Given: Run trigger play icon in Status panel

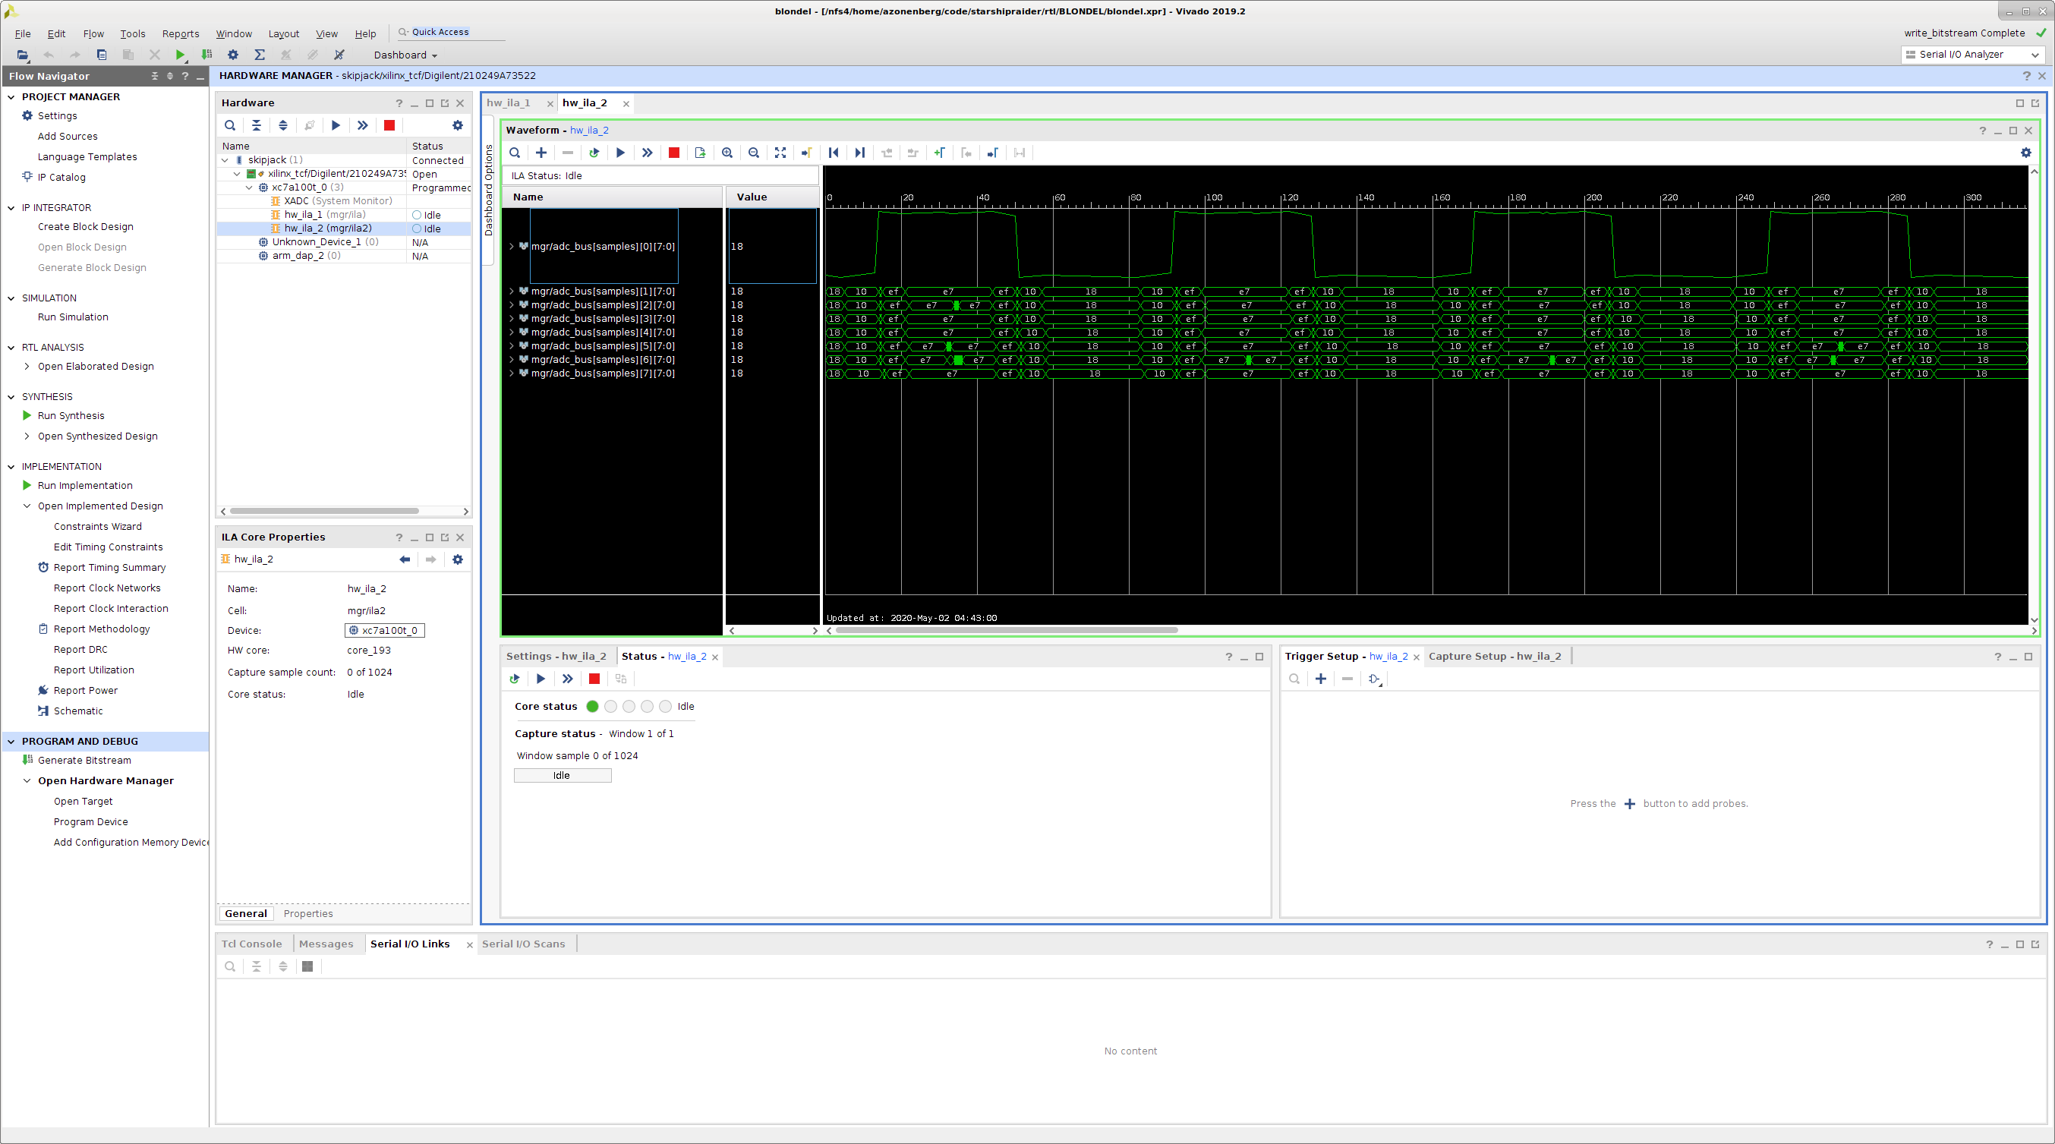Looking at the screenshot, I should (x=541, y=679).
